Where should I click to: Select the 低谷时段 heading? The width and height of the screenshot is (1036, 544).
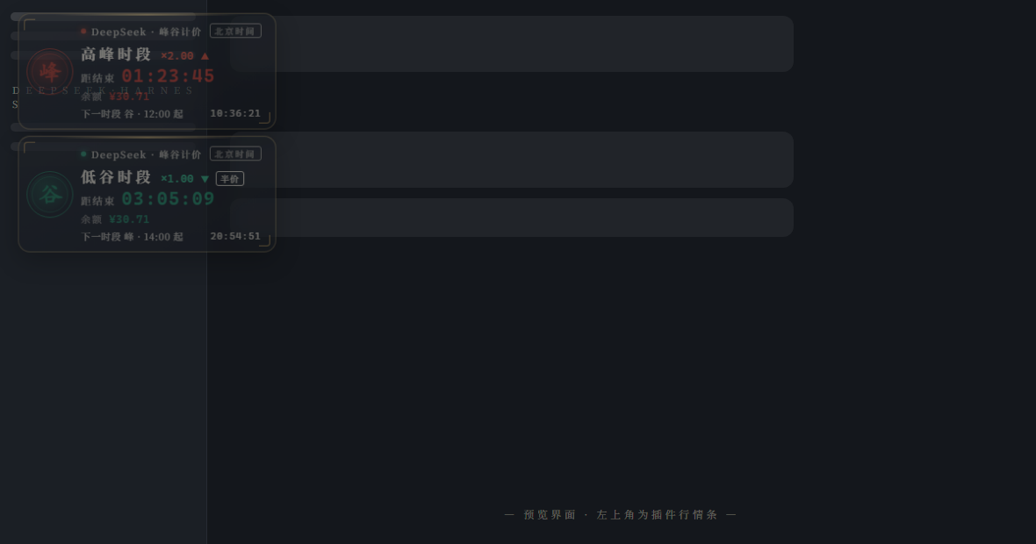pos(116,177)
